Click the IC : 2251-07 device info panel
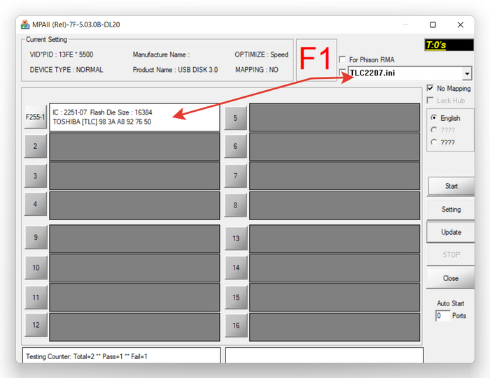The width and height of the screenshot is (490, 378). tap(134, 117)
